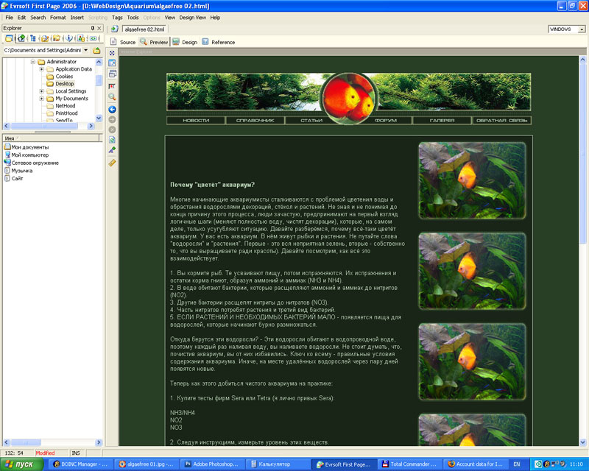This screenshot has width=589, height=471.
Task: Click the stacked dual-window icon in the vertical toolbar
Action: coord(112,74)
